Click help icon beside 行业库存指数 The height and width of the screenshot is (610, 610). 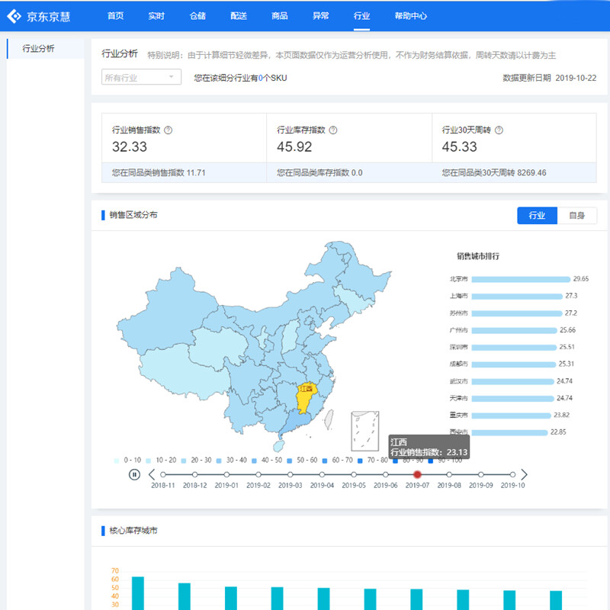[x=333, y=130]
